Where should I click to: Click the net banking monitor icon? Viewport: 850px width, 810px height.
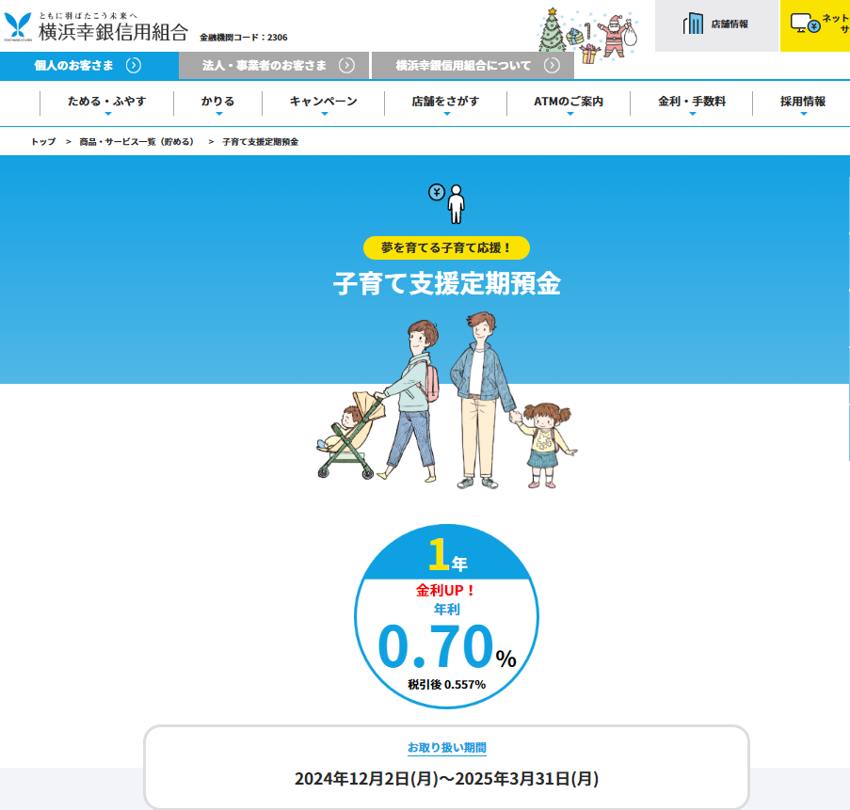coord(805,24)
